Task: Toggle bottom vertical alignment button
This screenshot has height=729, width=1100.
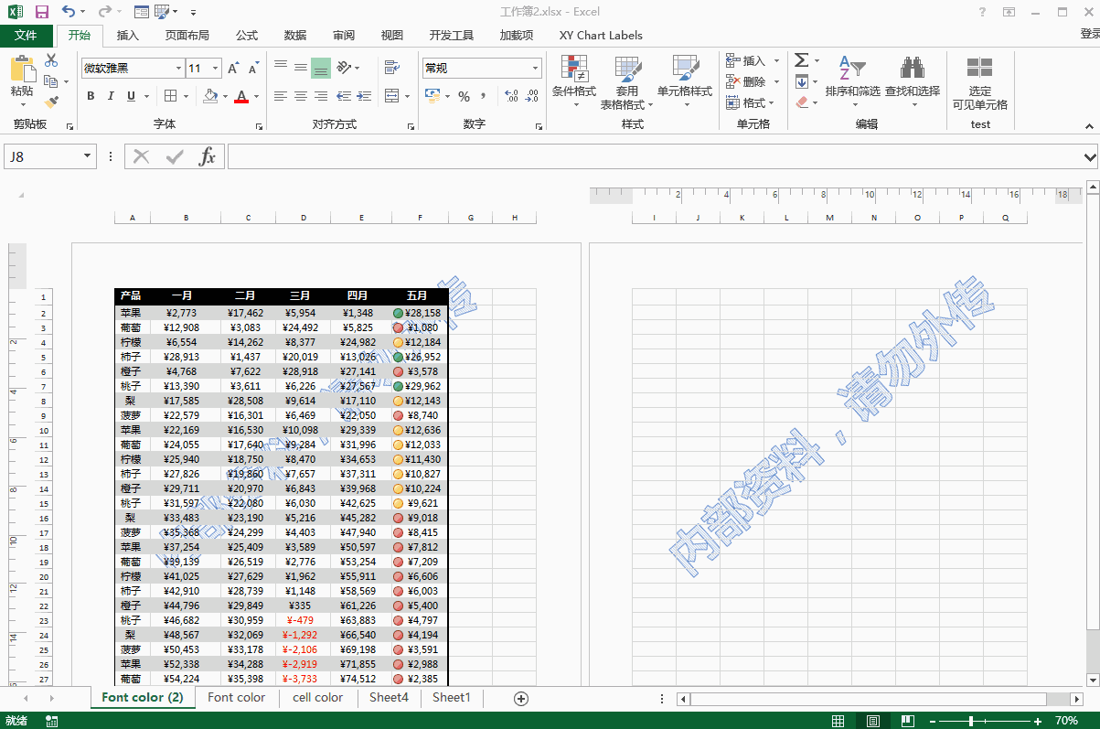Action: point(320,68)
